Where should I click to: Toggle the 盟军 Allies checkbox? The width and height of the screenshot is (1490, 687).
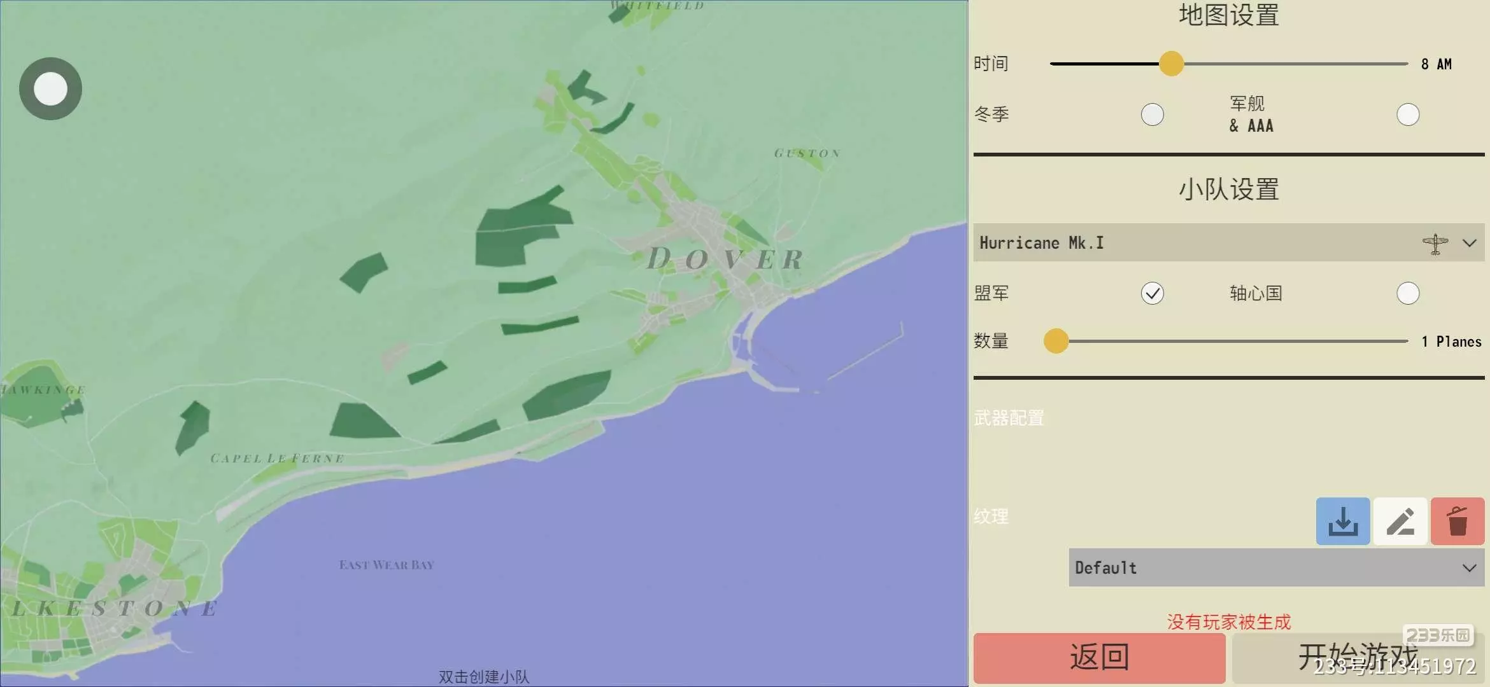click(1152, 293)
